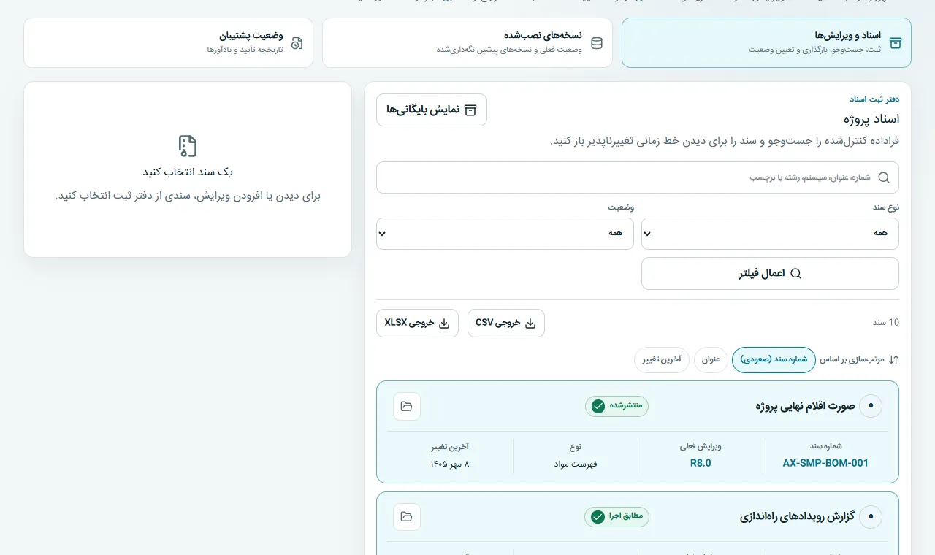Open the وضعیت پشتیبان tab

169,43
